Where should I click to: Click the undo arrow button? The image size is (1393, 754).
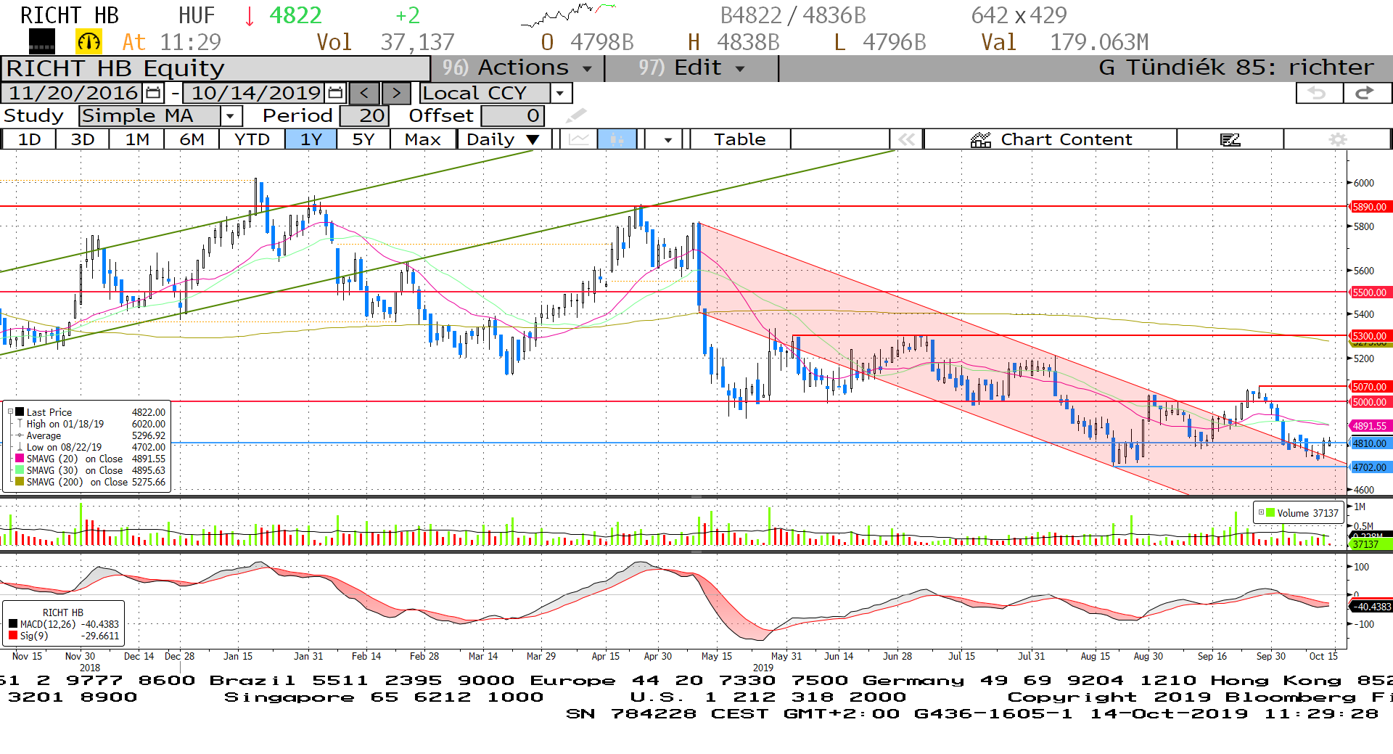(1318, 93)
